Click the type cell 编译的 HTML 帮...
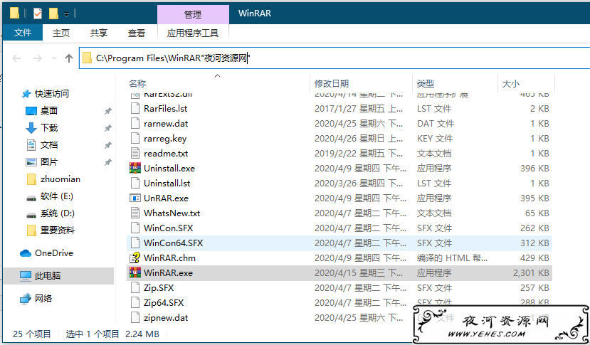 pos(452,258)
